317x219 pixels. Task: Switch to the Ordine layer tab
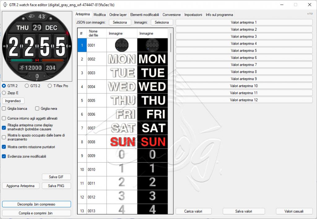coord(117,14)
